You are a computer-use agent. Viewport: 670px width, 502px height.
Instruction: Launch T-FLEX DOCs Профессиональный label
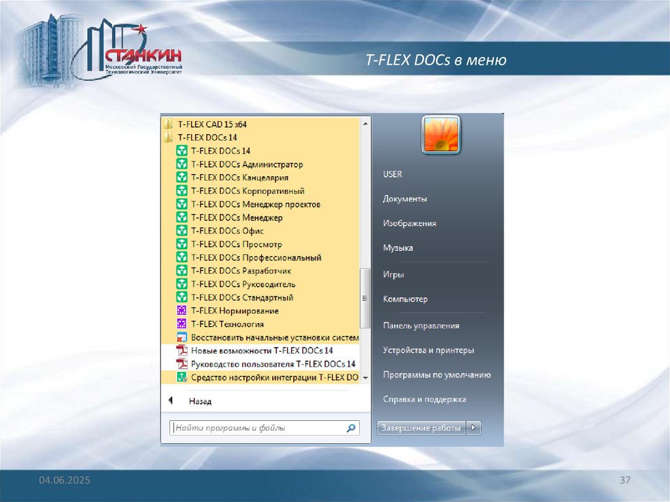pyautogui.click(x=256, y=257)
